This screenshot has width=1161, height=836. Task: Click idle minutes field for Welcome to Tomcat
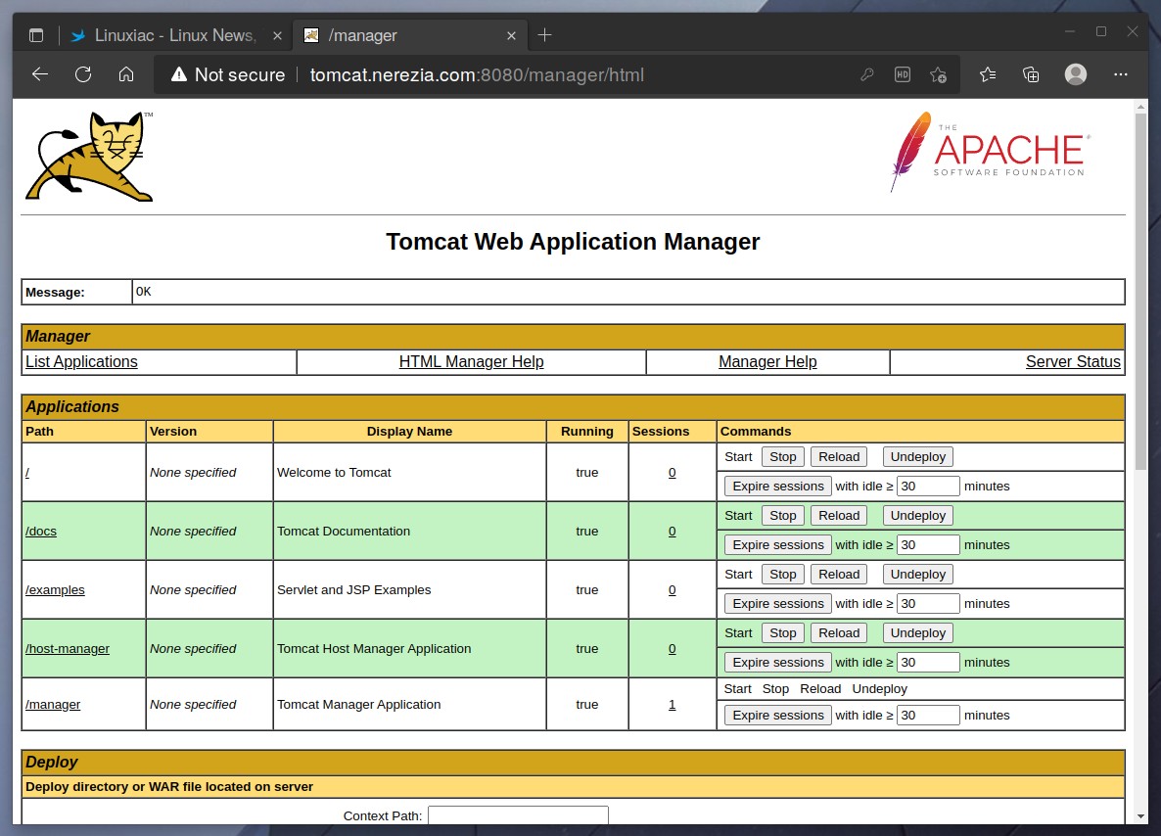coord(928,486)
